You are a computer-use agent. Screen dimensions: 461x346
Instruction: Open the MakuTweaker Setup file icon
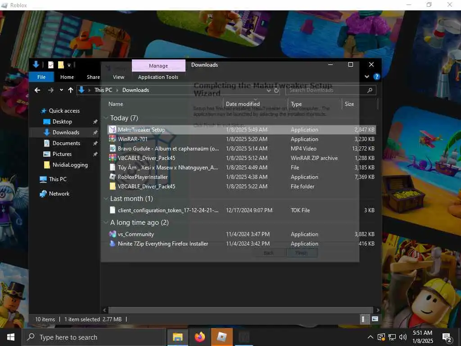tap(112, 129)
